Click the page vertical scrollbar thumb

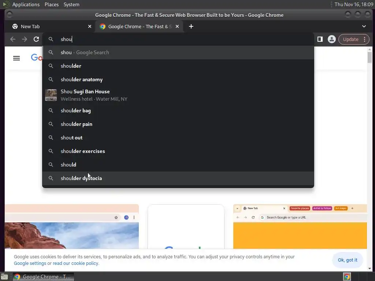pos(370,57)
